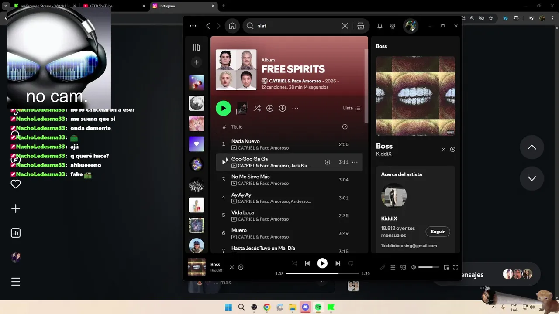
Task: Enter Spotify full screen mode
Action: 455,267
